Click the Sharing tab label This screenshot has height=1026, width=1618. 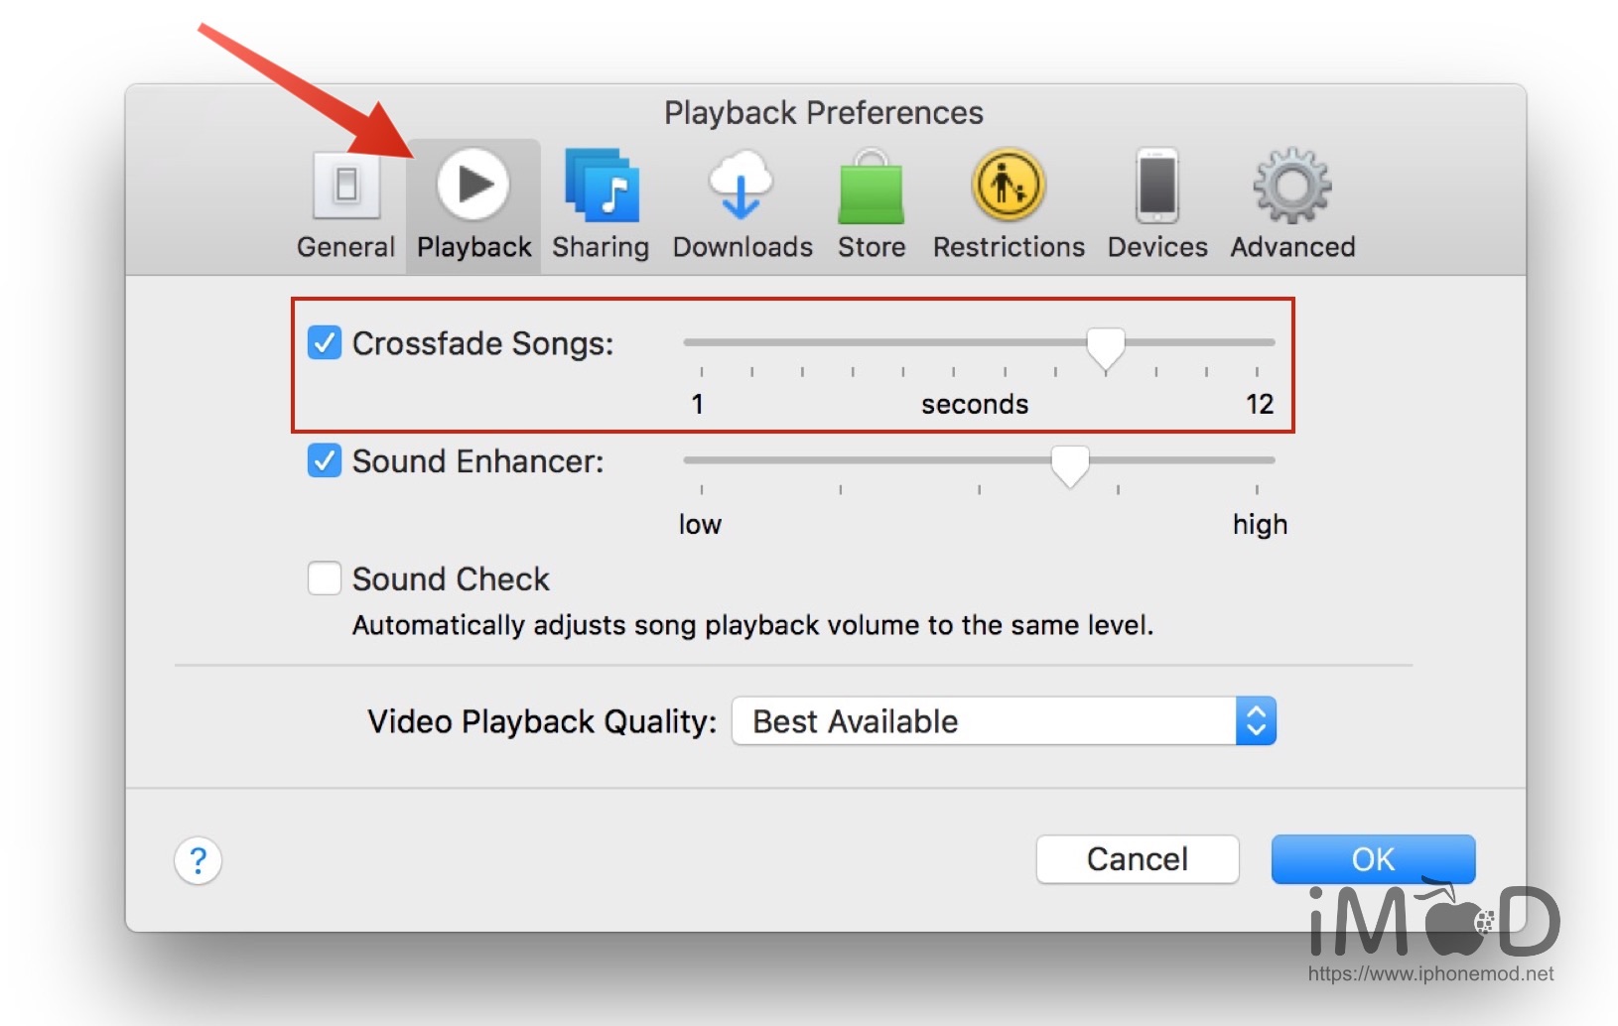click(601, 247)
